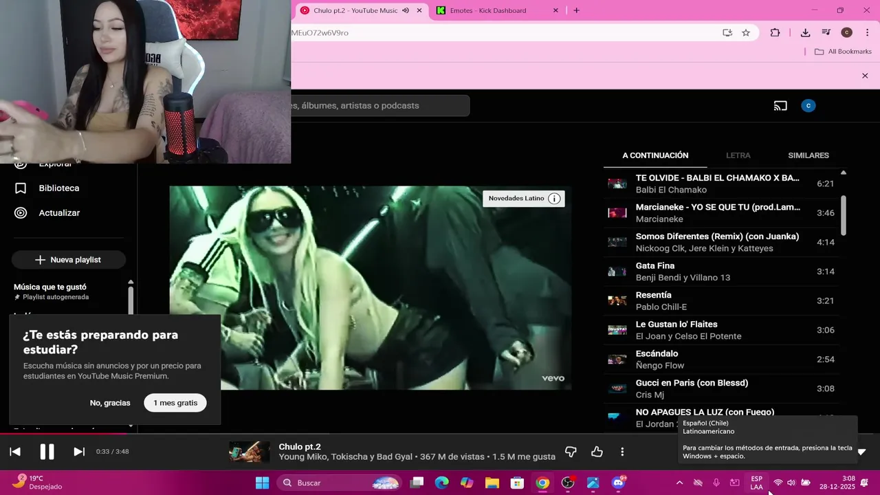Collapse the player page with the down arrow
The image size is (880, 495).
(861, 452)
